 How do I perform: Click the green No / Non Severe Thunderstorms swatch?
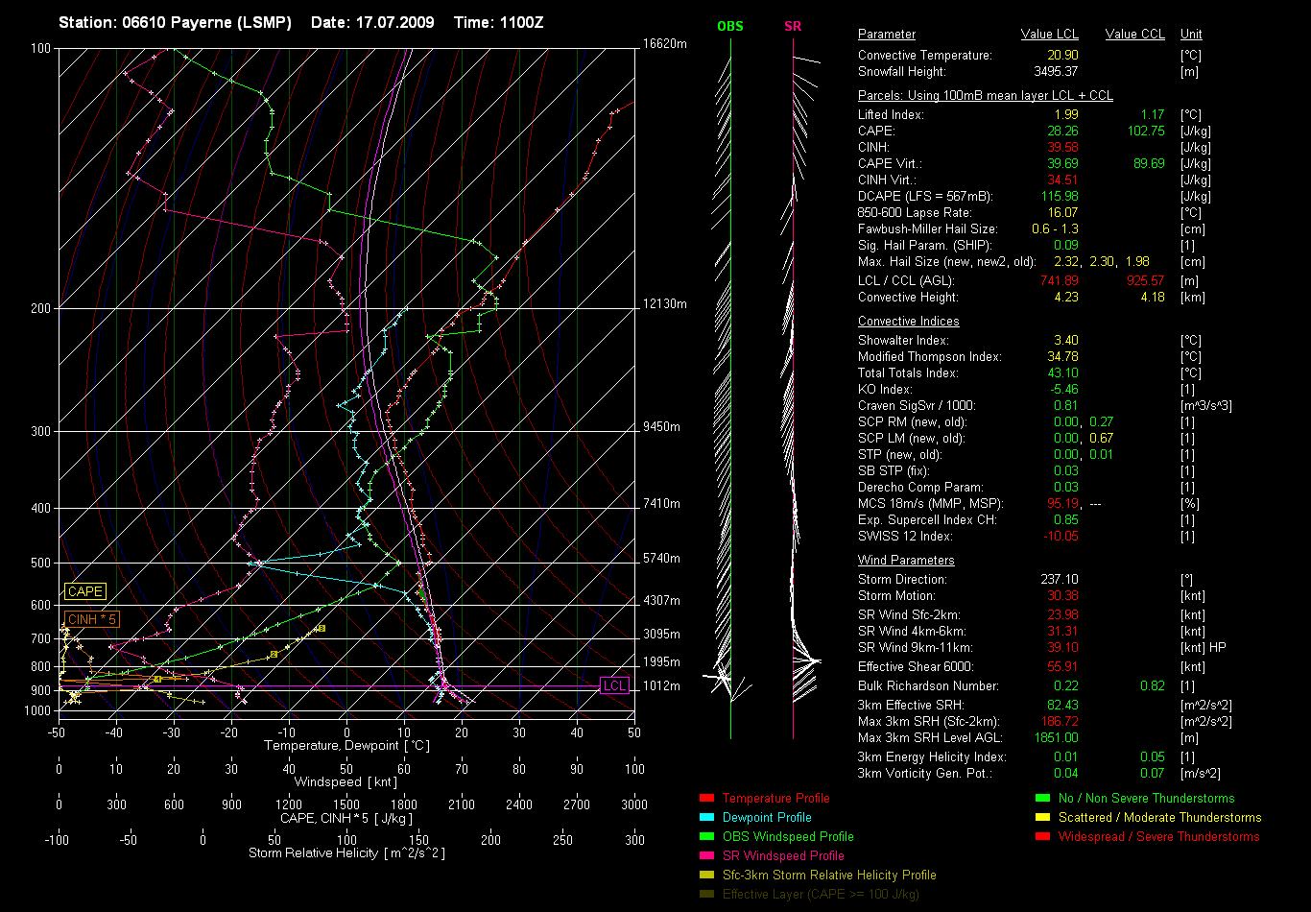(x=1043, y=798)
